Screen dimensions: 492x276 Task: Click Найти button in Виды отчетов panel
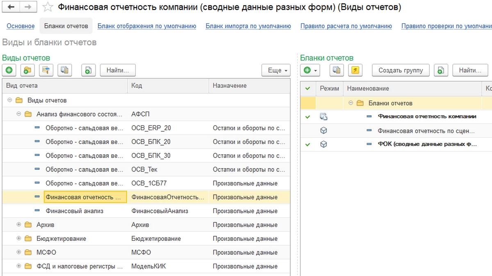118,70
